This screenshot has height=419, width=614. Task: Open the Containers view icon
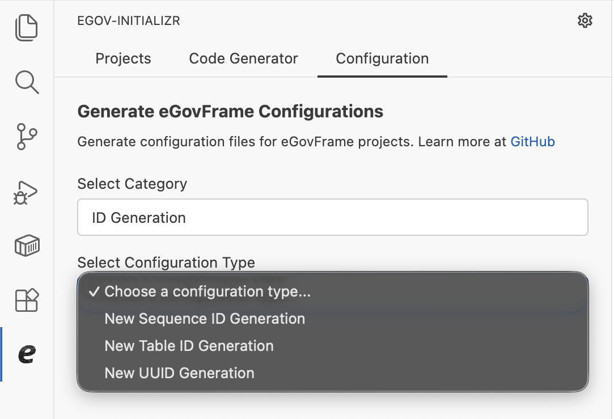pyautogui.click(x=27, y=246)
